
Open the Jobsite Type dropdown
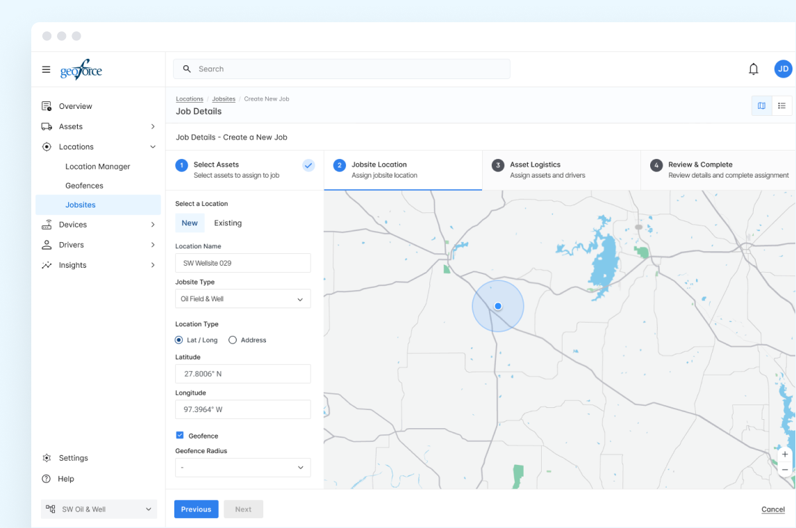point(242,299)
